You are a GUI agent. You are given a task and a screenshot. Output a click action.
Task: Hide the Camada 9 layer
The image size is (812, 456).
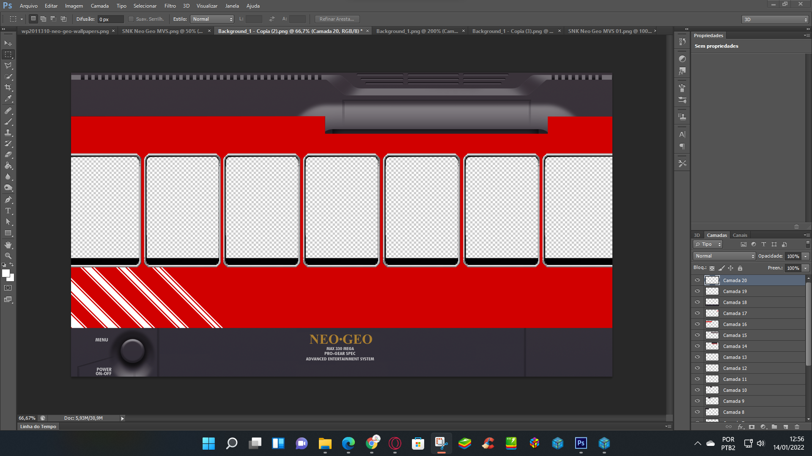[697, 401]
